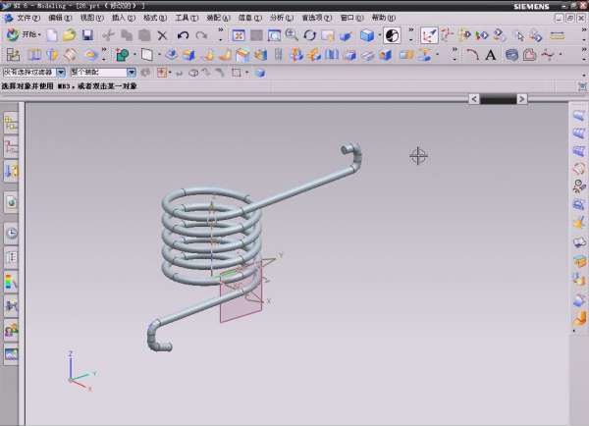Open the 工具 Tools menu

click(x=187, y=18)
